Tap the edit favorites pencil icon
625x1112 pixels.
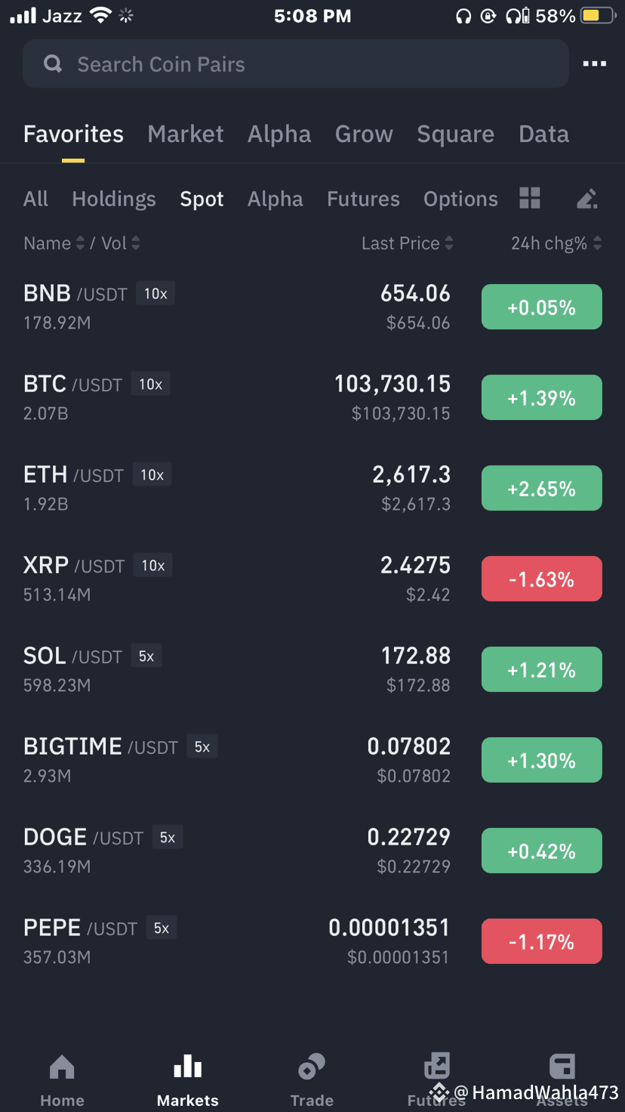pos(587,199)
